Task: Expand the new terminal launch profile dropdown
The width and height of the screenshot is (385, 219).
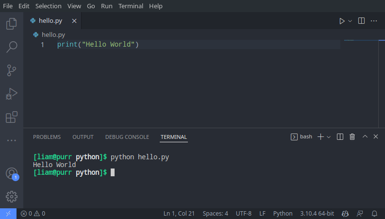Action: [x=329, y=137]
